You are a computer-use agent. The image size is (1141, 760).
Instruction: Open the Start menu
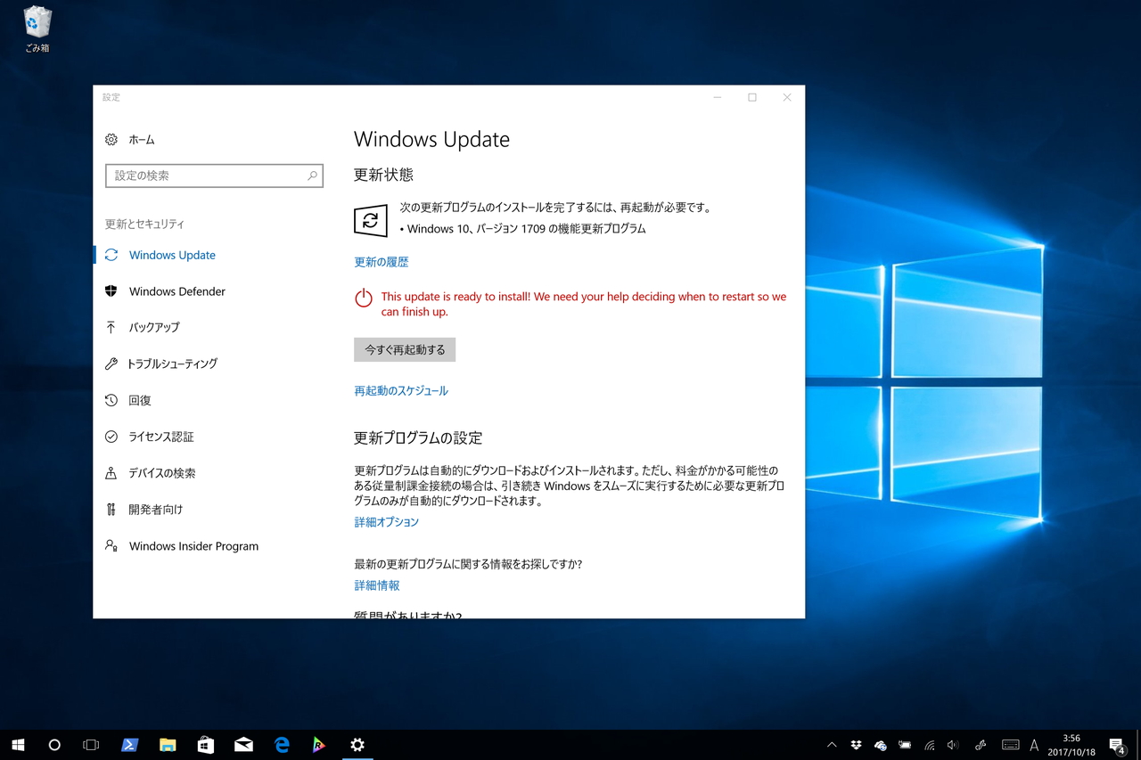tap(18, 745)
